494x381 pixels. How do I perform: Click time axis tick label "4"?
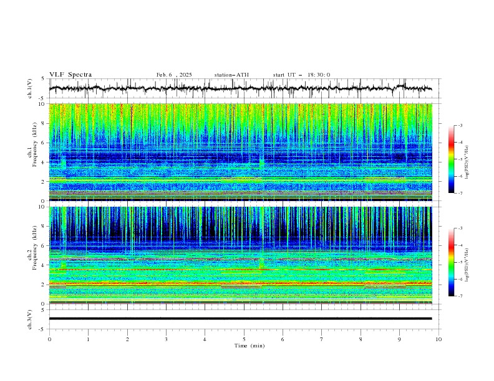205,339
